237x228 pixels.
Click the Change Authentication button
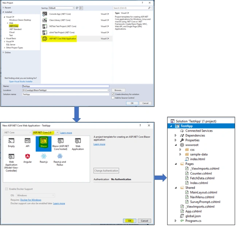(106, 170)
